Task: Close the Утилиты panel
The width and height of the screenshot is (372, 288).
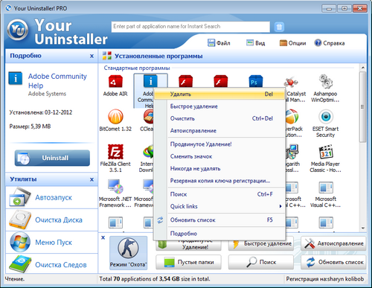Action: pos(92,179)
